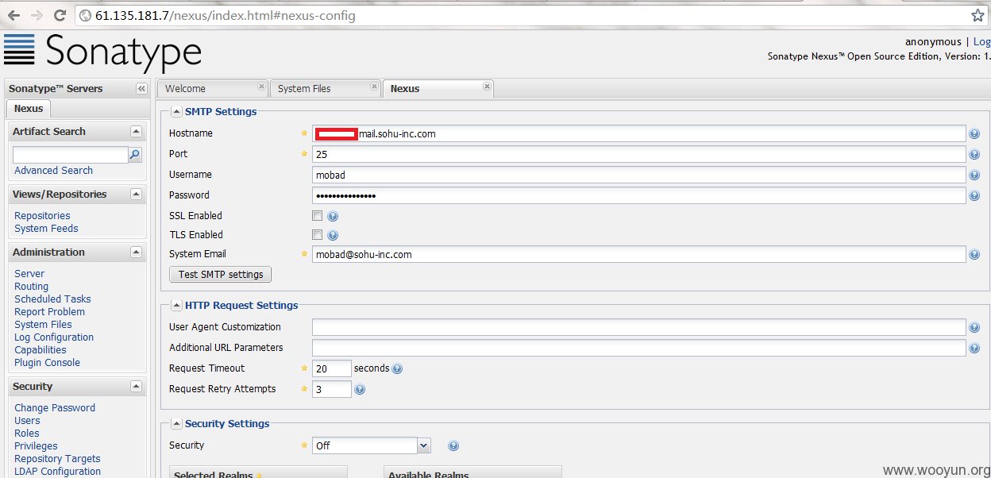Click the Sonatype logo
The image size is (991, 478).
click(102, 52)
